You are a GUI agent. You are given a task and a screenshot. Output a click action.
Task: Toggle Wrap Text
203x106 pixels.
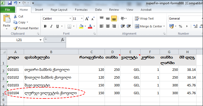click(144, 19)
